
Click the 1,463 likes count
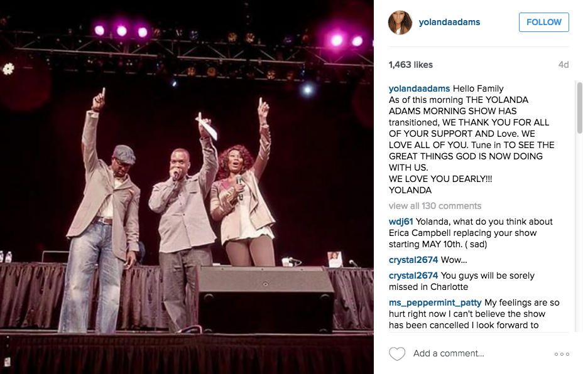coord(410,65)
